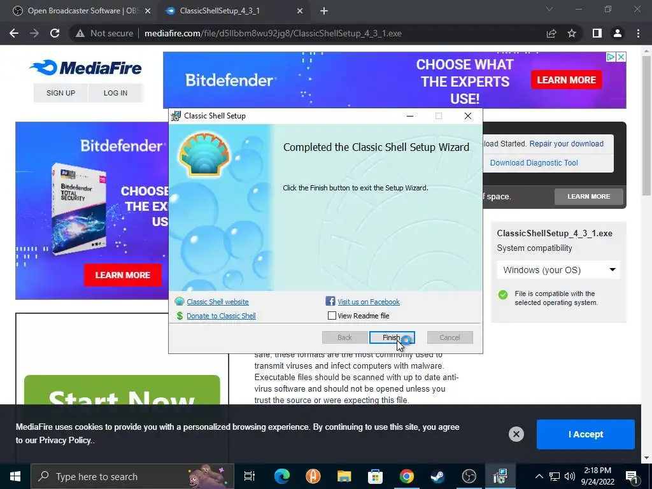Open Task View from taskbar
Screen dimensions: 652x489
tap(250, 476)
